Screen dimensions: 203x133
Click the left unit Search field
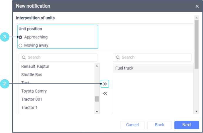[60, 57]
